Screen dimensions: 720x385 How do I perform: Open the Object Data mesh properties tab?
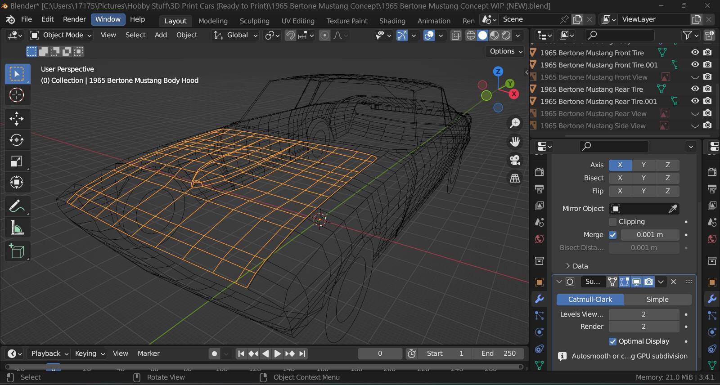click(539, 365)
